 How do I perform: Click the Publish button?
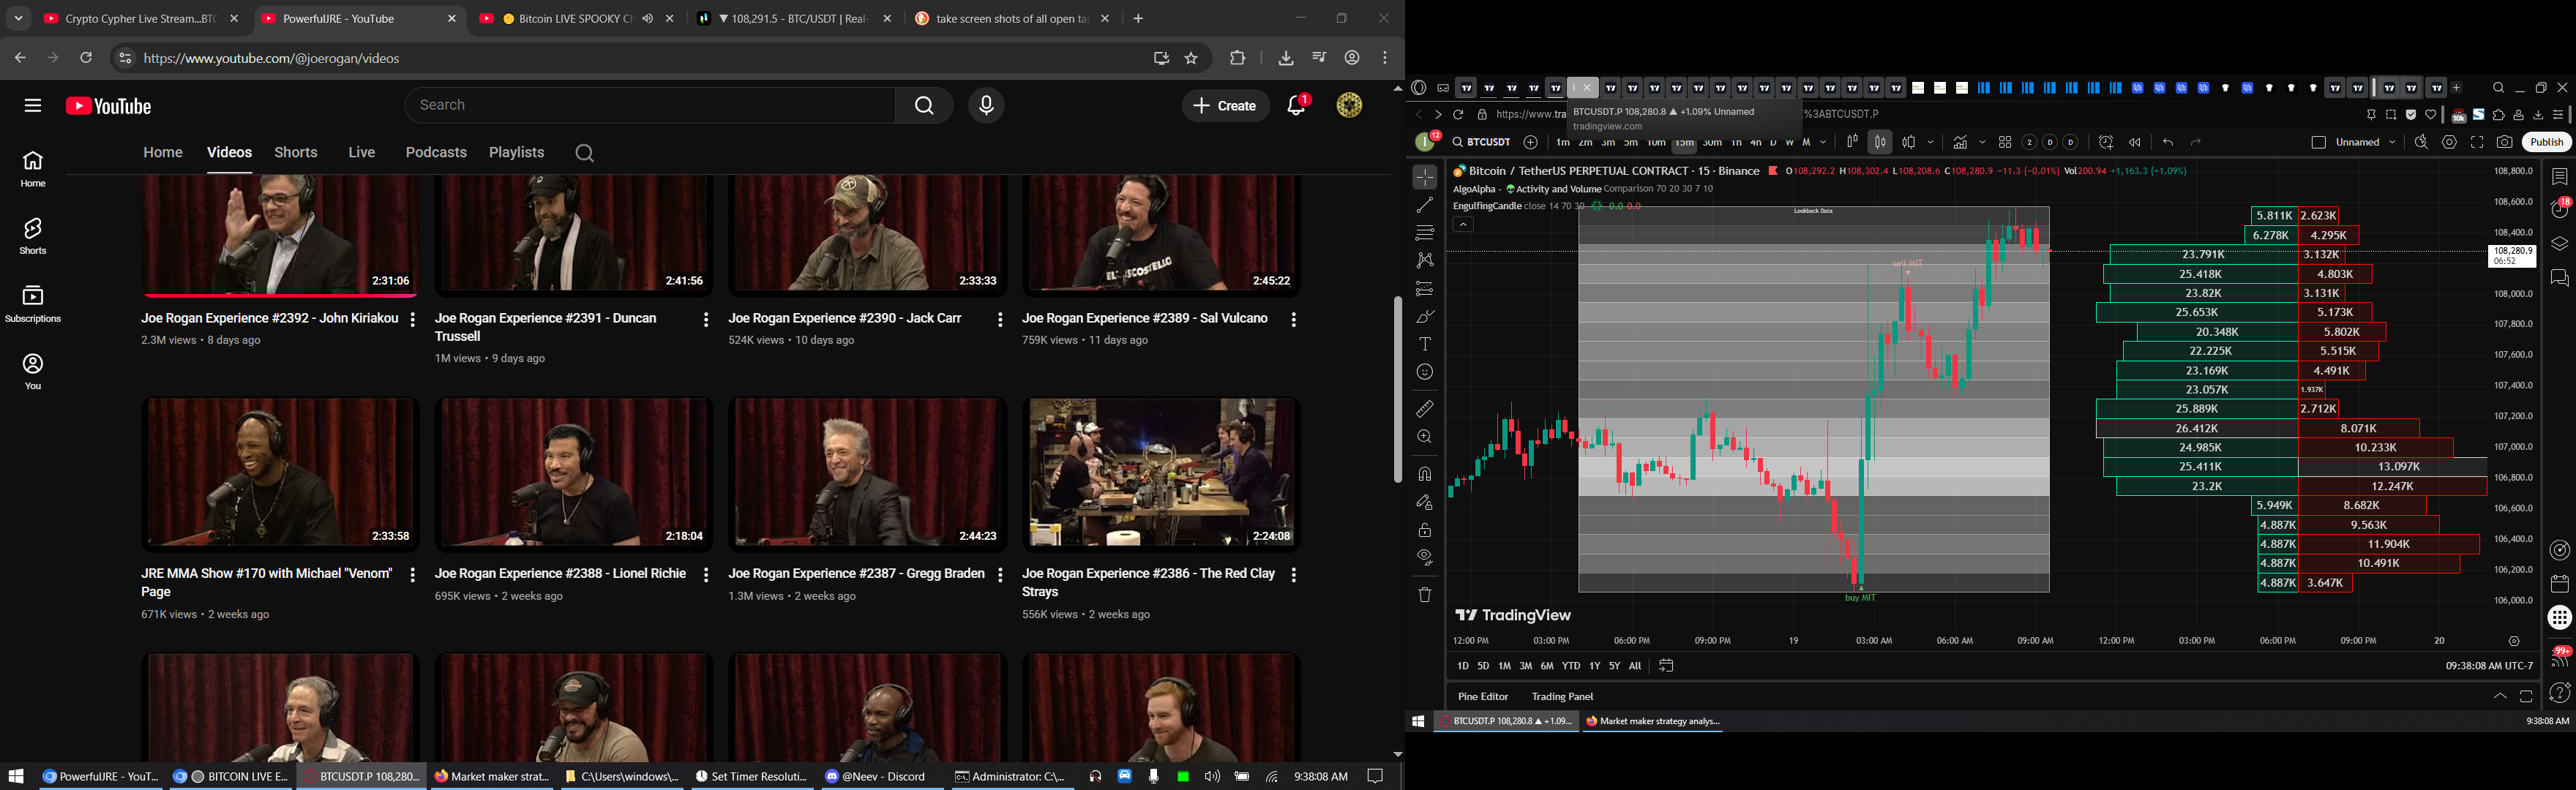[2546, 143]
